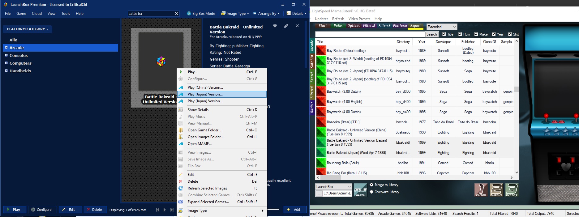
Task: Click the OUTPUT step 2 icon in MameLister
Action: tap(496, 190)
